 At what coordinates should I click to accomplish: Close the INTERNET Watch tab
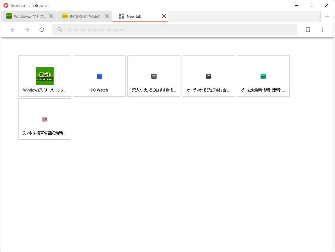pyautogui.click(x=107, y=16)
